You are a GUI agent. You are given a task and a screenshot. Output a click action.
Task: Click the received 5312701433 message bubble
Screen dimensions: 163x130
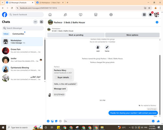point(59,95)
